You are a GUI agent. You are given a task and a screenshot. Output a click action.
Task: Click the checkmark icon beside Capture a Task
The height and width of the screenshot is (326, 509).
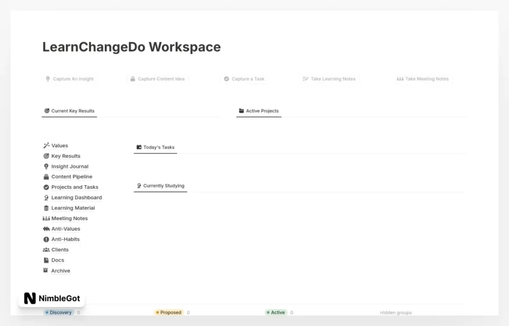click(x=226, y=79)
